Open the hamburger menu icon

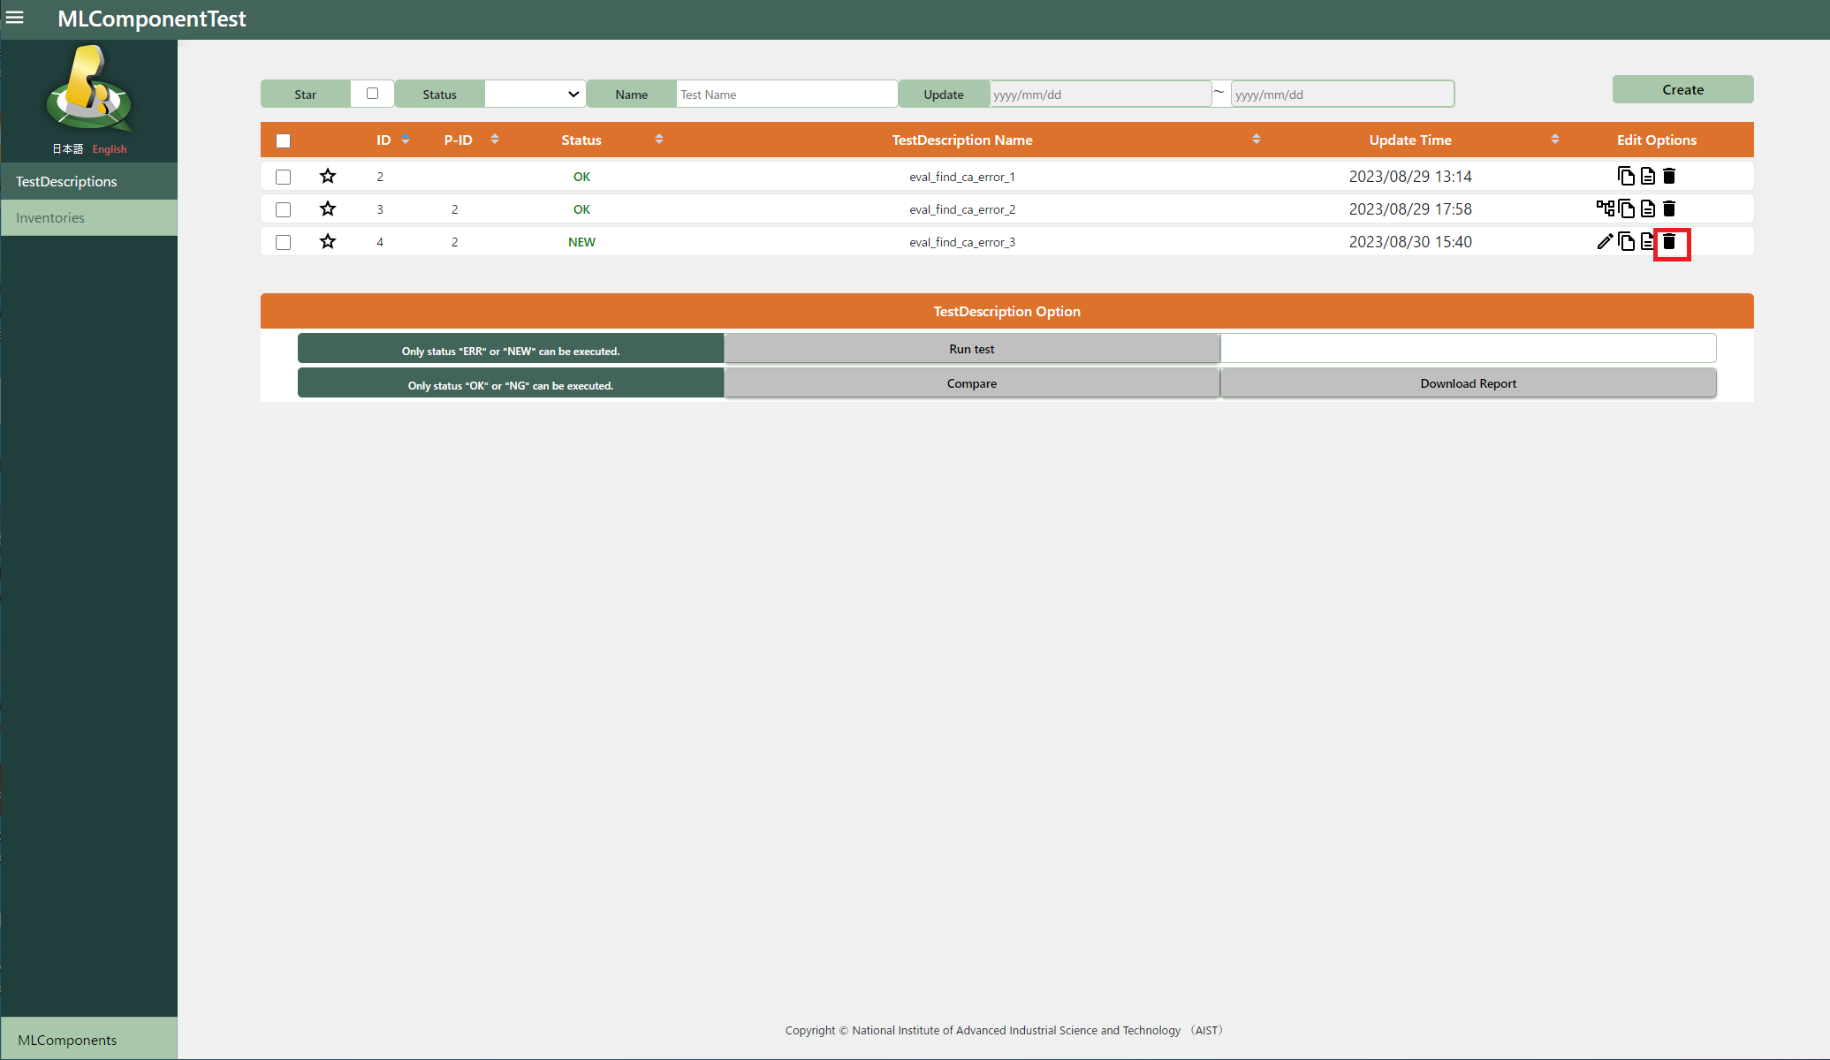(15, 18)
